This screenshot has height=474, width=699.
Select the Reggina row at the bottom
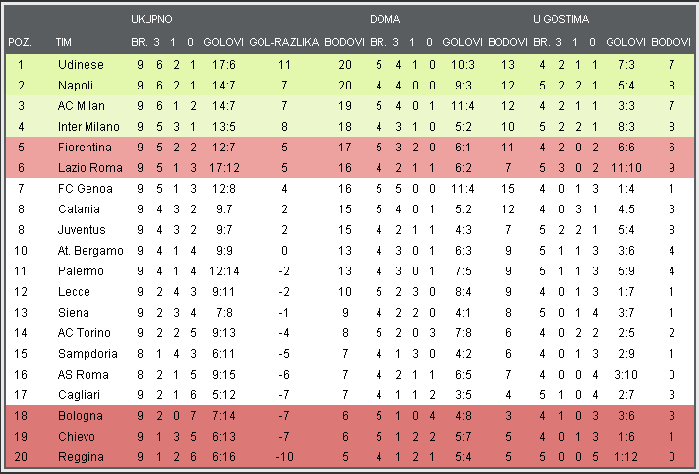pyautogui.click(x=350, y=457)
